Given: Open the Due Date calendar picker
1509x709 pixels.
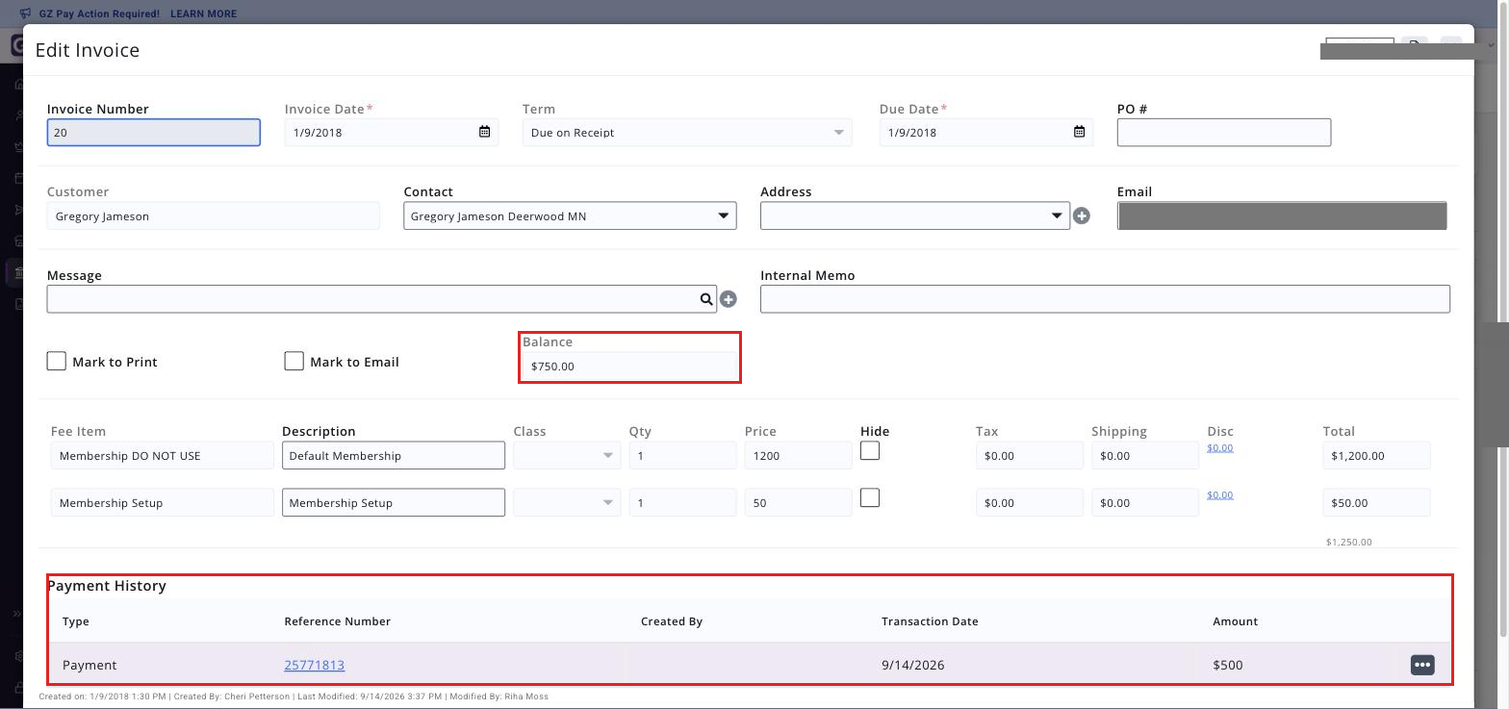Looking at the screenshot, I should [1080, 132].
